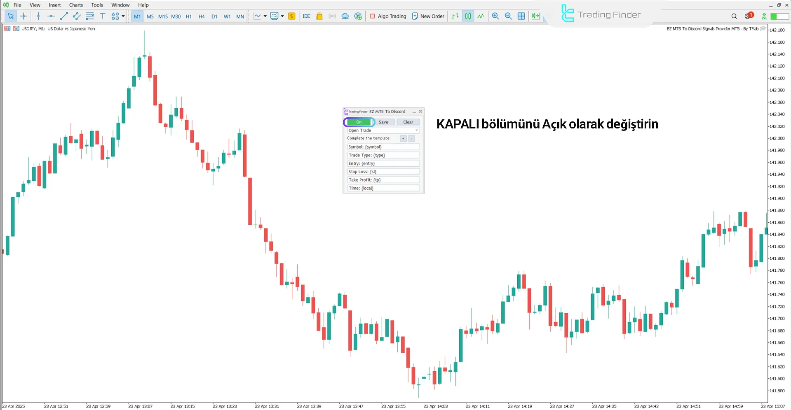Image resolution: width=791 pixels, height=410 pixels.
Task: Open the File menu
Action: [17, 5]
